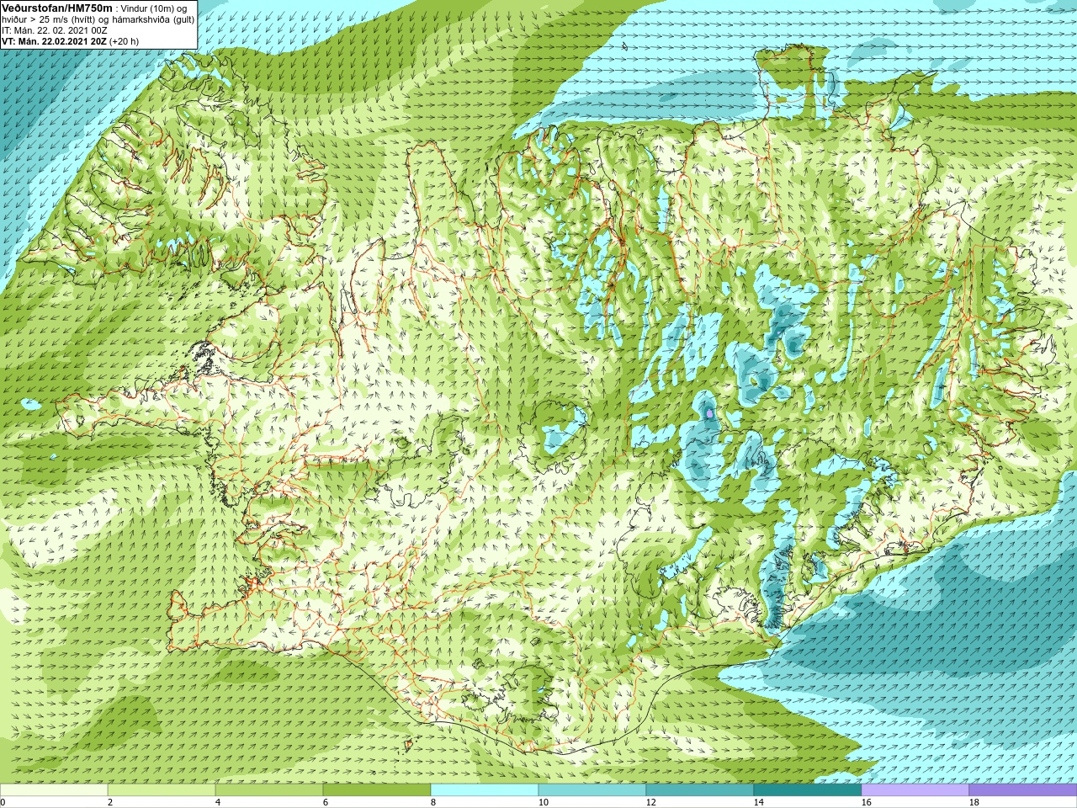This screenshot has width=1077, height=808.
Task: Click the scale label 6
Action: [x=326, y=802]
